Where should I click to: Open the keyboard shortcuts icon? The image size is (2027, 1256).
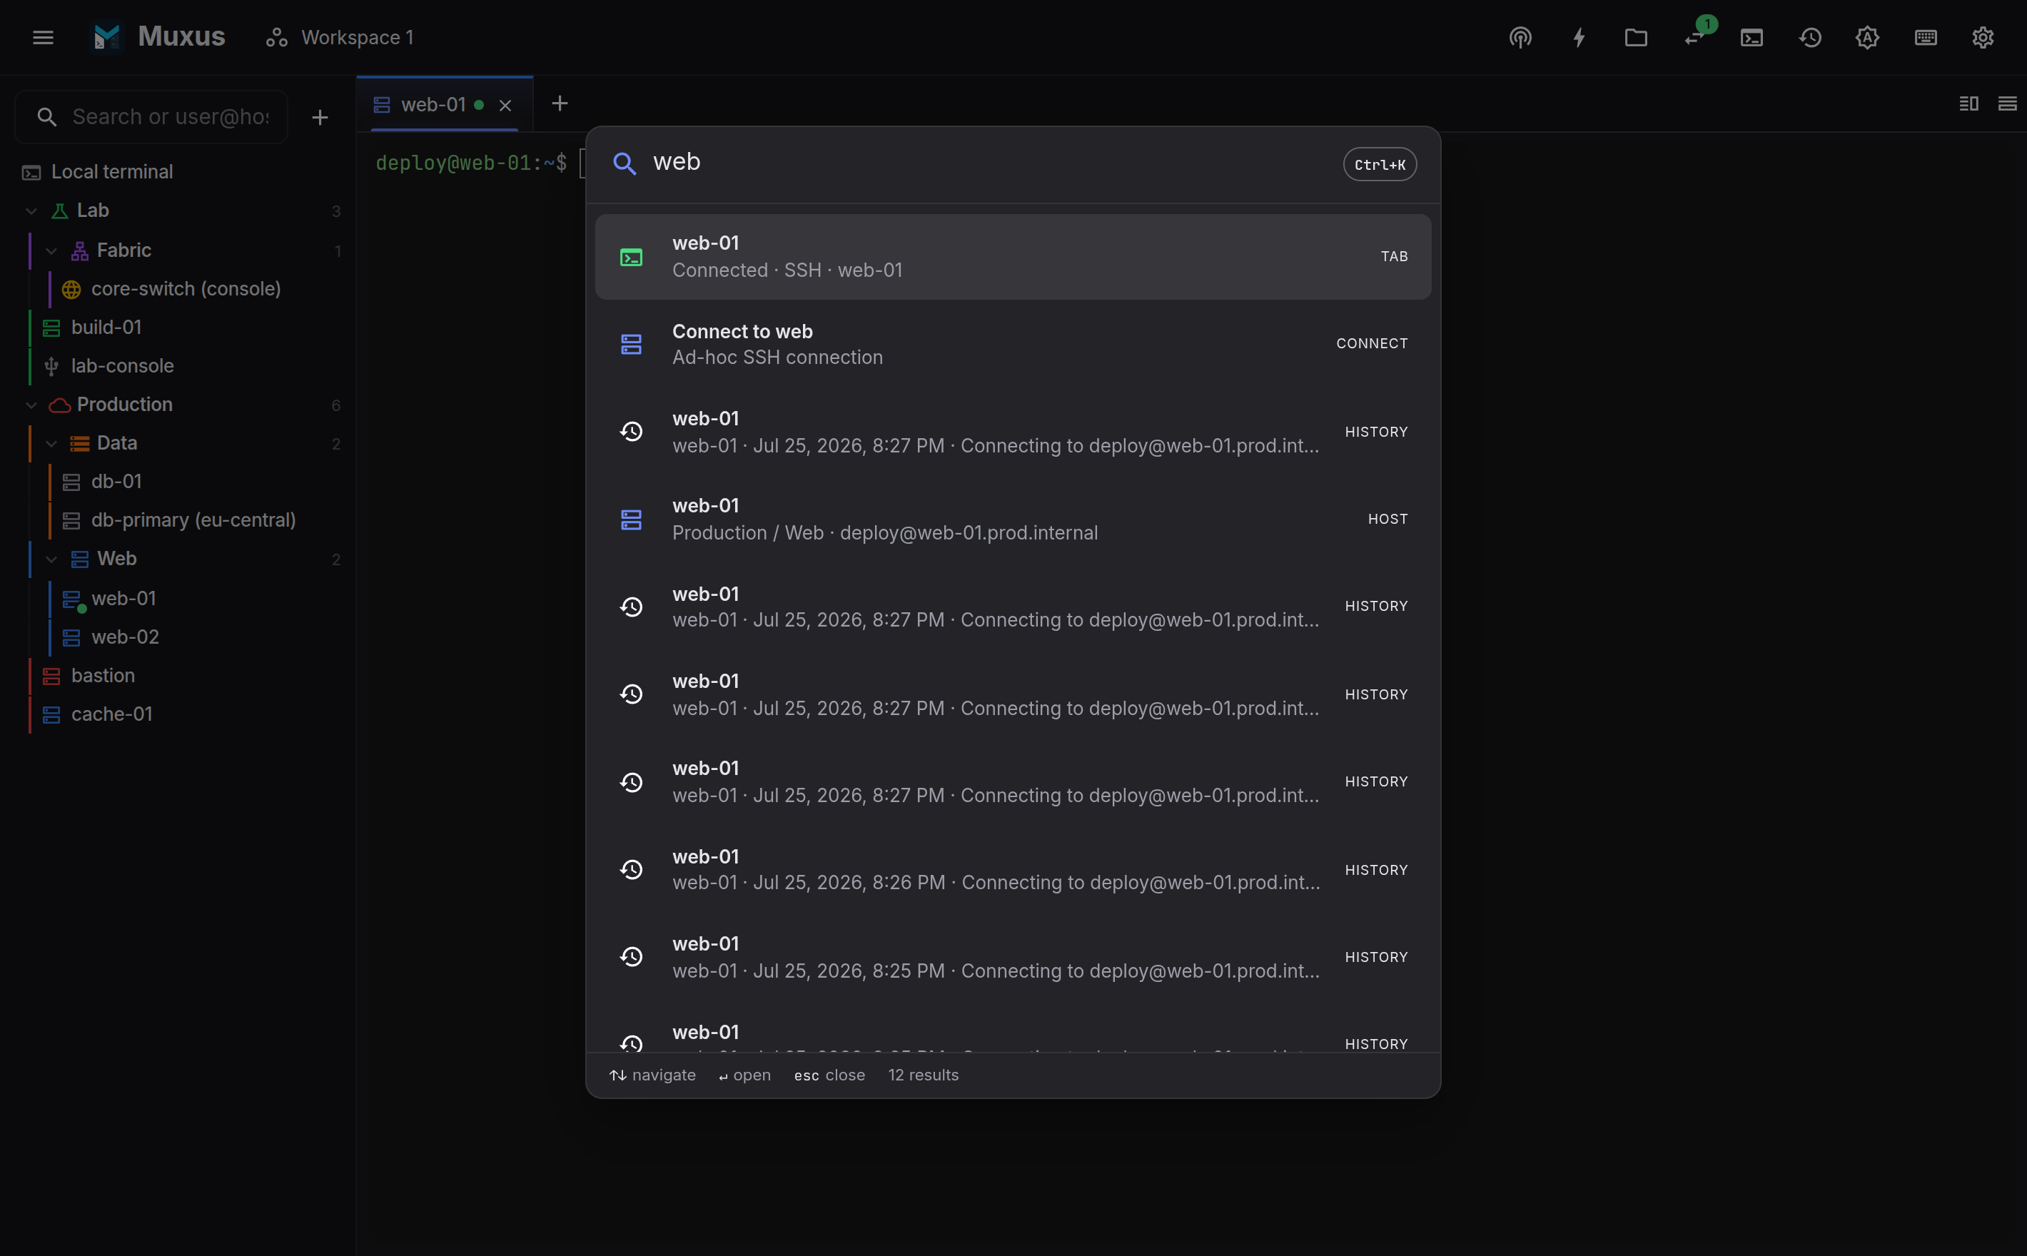click(1926, 37)
